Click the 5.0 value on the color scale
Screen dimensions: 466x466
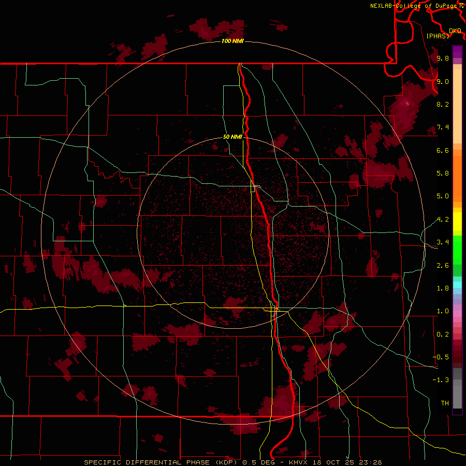443,196
